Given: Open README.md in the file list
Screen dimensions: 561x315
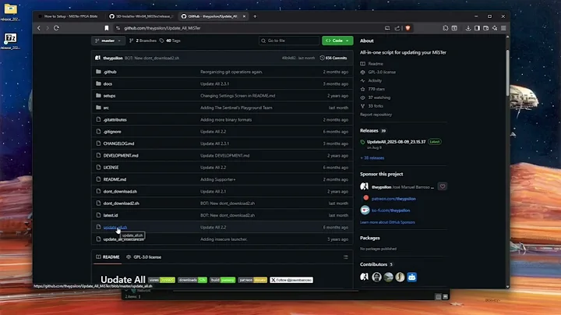Looking at the screenshot, I should tap(115, 179).
